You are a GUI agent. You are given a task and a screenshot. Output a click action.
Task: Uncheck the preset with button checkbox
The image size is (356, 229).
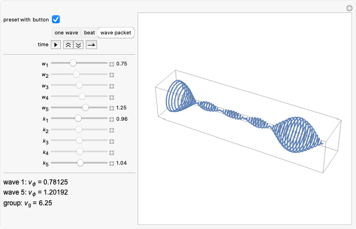coord(56,19)
